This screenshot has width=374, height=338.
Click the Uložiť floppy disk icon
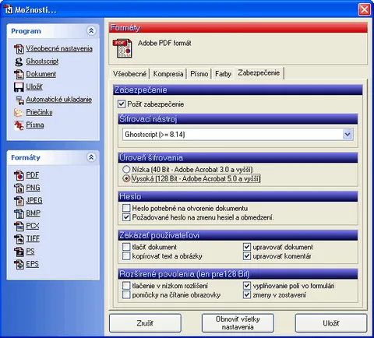[x=19, y=87]
